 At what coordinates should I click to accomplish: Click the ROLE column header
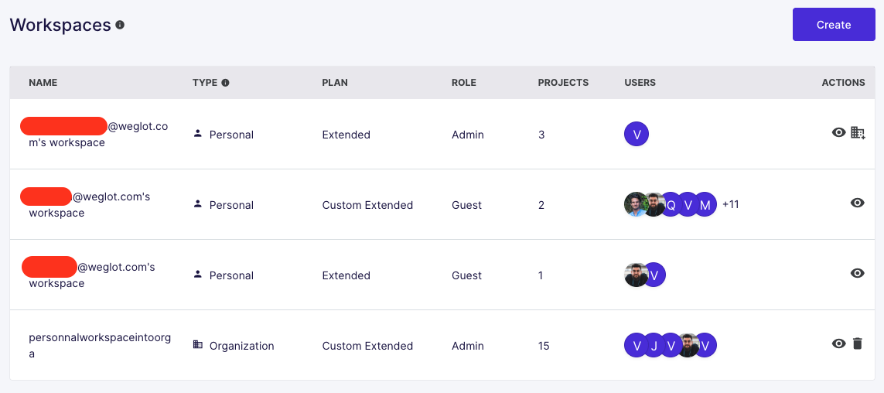(x=464, y=83)
